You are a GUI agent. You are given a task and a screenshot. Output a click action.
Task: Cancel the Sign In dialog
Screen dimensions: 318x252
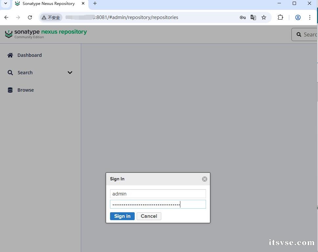(149, 216)
